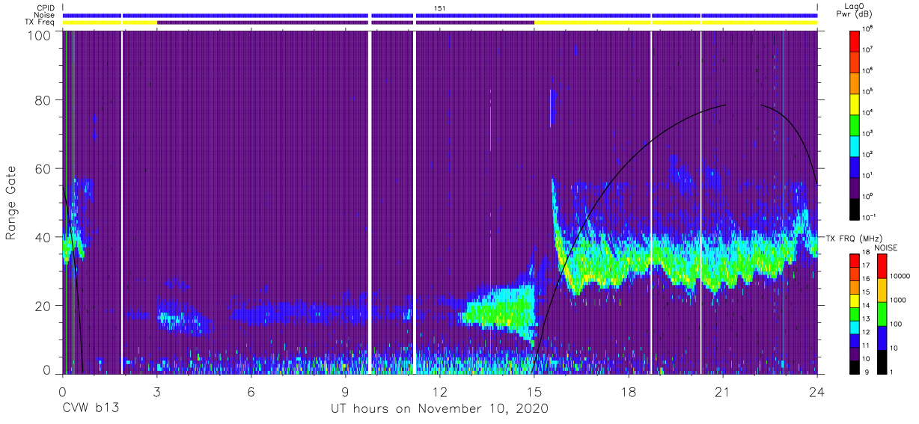Select the CPID value 151
919x424 pixels.
coord(439,8)
